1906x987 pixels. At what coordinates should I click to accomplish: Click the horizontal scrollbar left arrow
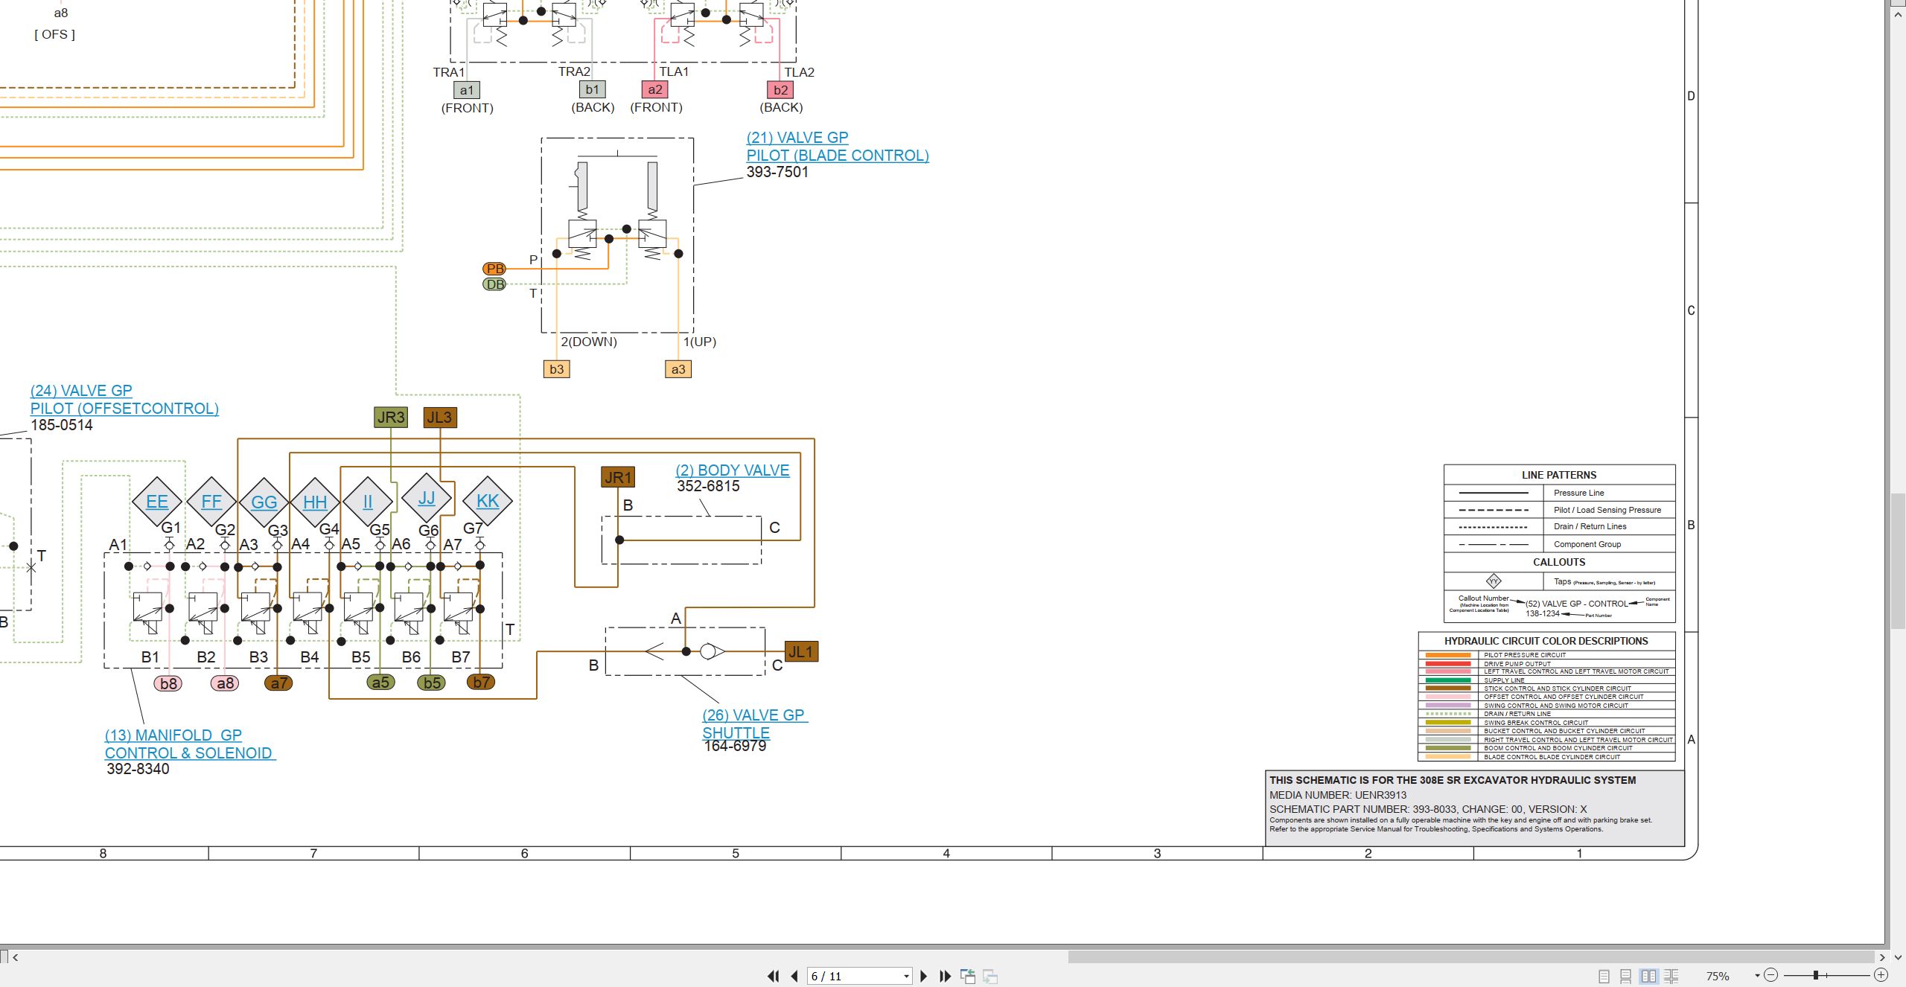(x=15, y=957)
